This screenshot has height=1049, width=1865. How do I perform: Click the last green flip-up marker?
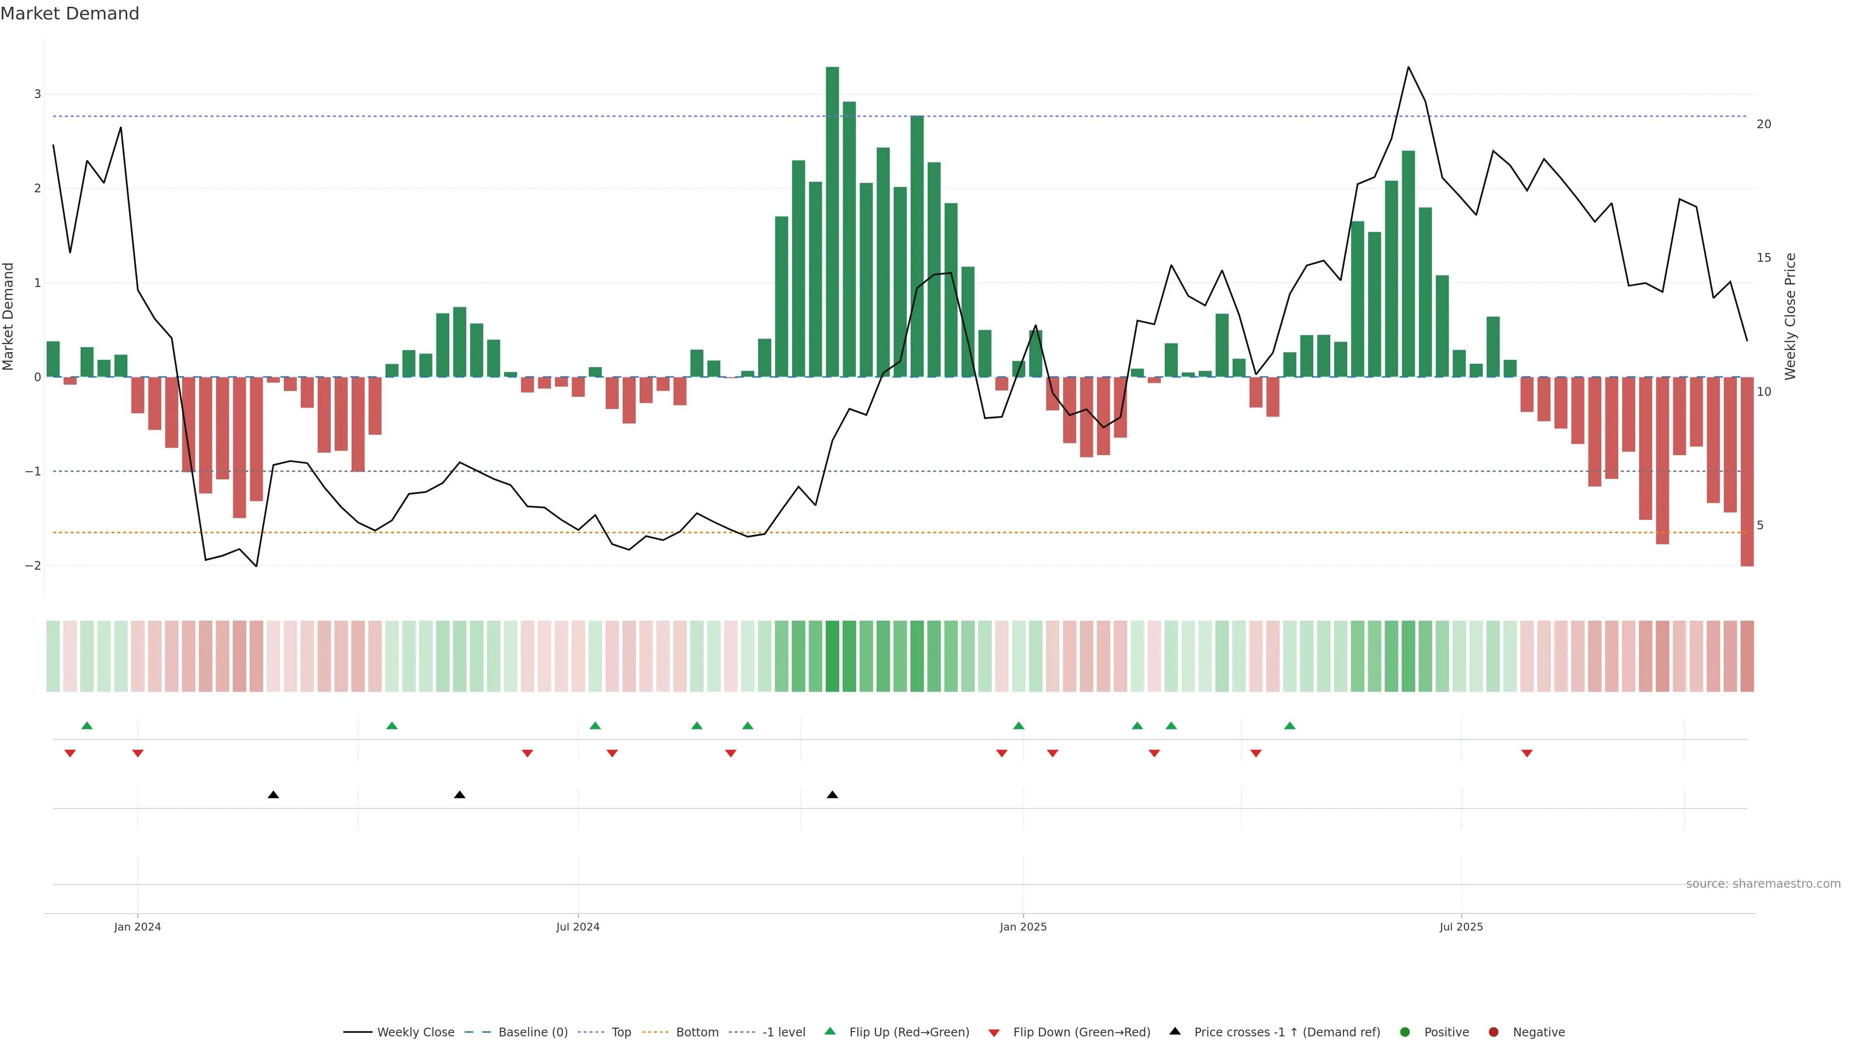1289,726
